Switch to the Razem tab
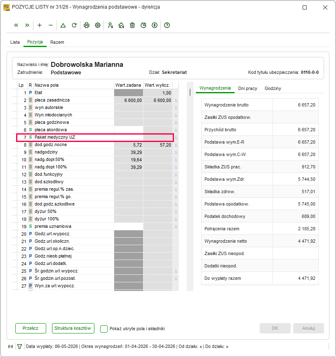Viewport: 336px width, 357px height. pos(57,42)
